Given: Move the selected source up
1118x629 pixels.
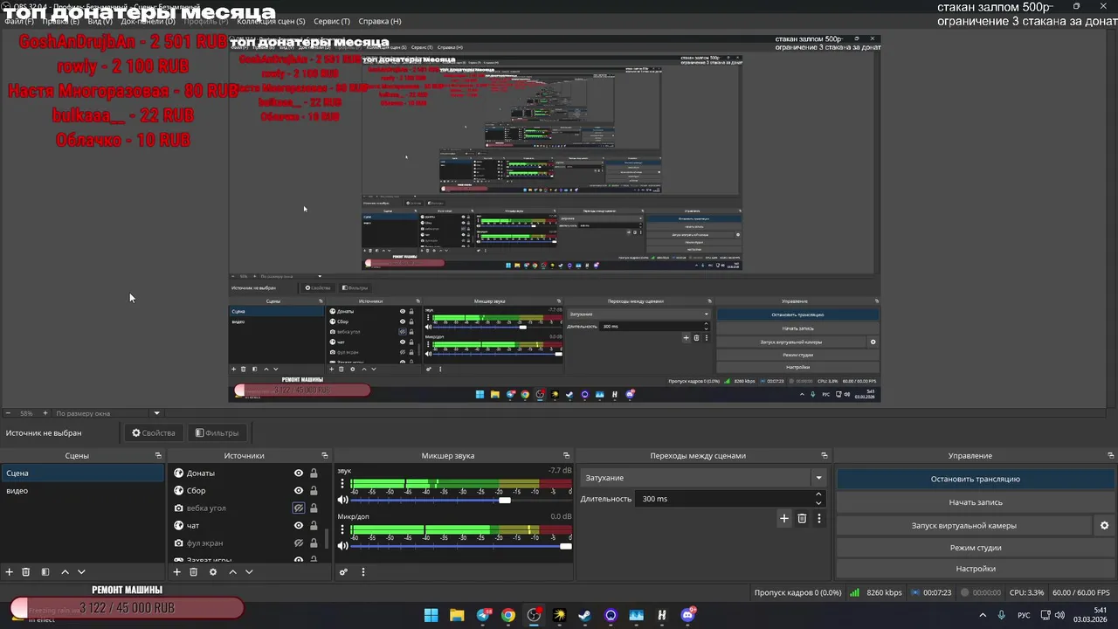Looking at the screenshot, I should coord(232,572).
